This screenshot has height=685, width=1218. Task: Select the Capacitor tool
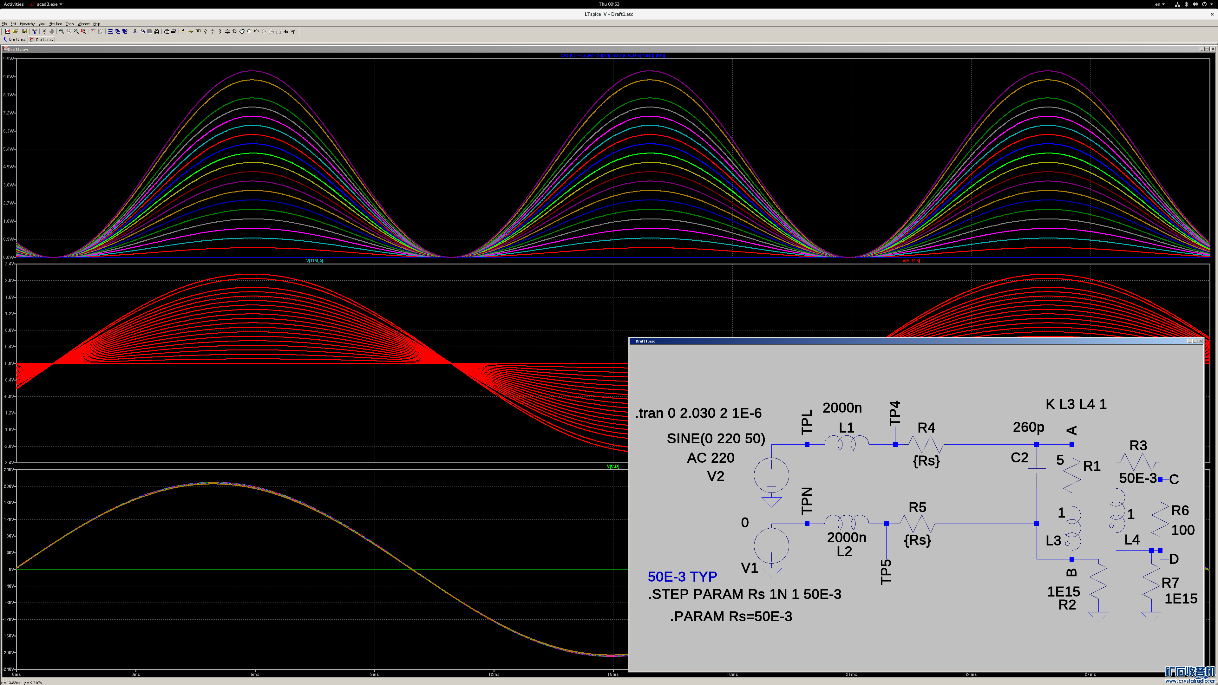click(213, 31)
